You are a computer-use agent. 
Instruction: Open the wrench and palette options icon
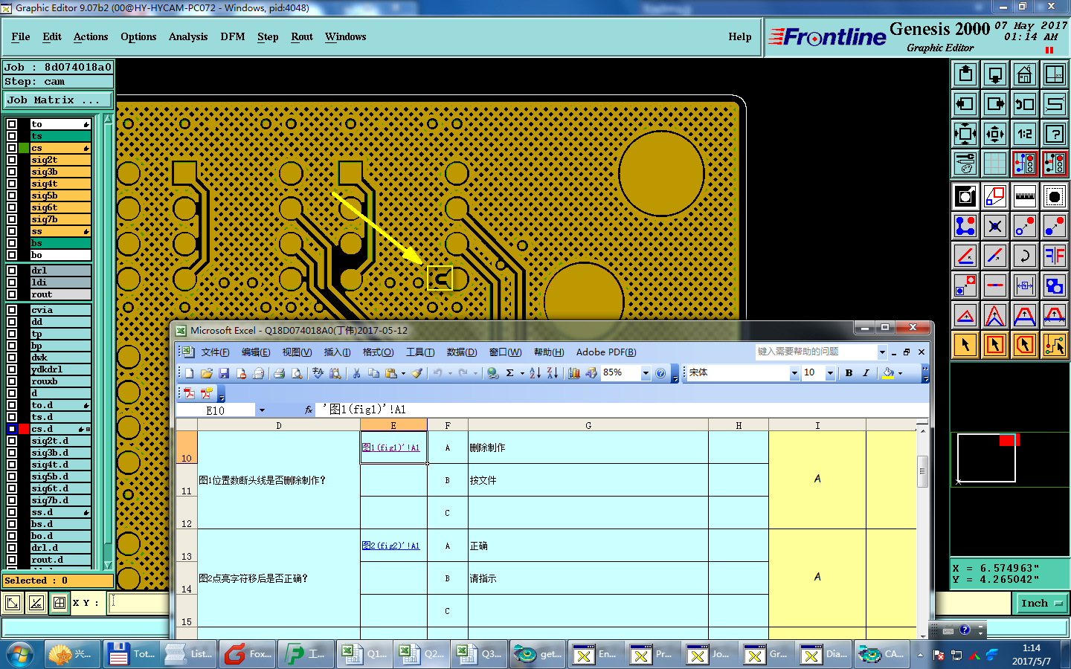[x=965, y=164]
